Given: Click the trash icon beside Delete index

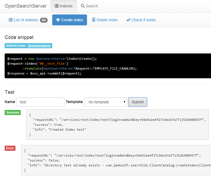Looking at the screenshot, I should tap(94, 20).
